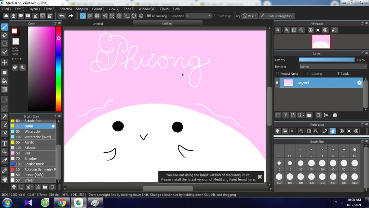Viewport: 369px width, 208px height.
Task: Dismiss the update notification
Action: pyautogui.click(x=260, y=177)
